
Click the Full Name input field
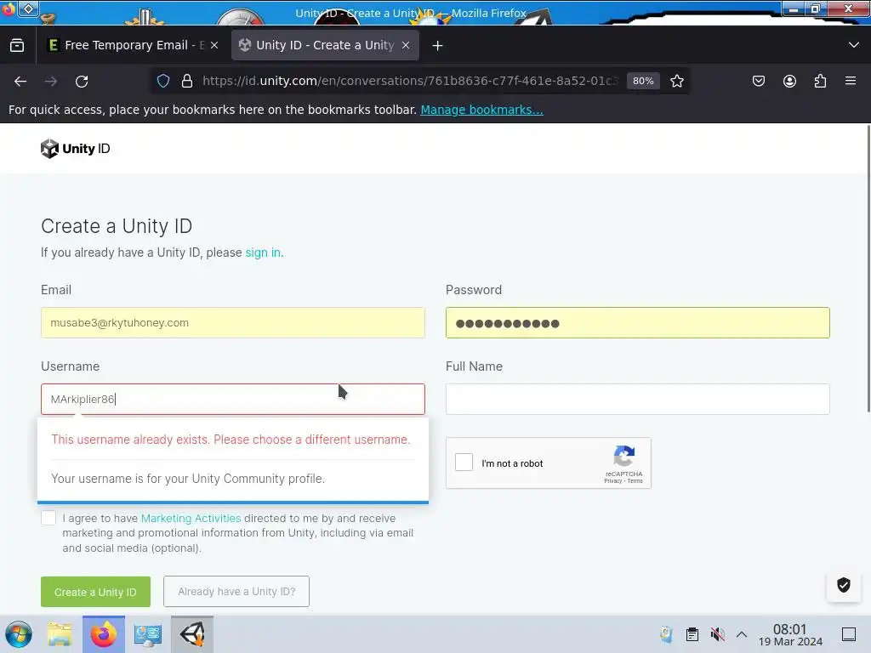click(x=638, y=400)
